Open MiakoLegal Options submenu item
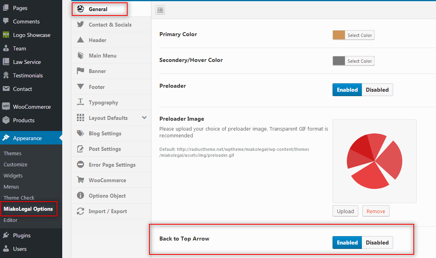Image resolution: width=436 pixels, height=258 pixels. [28, 209]
